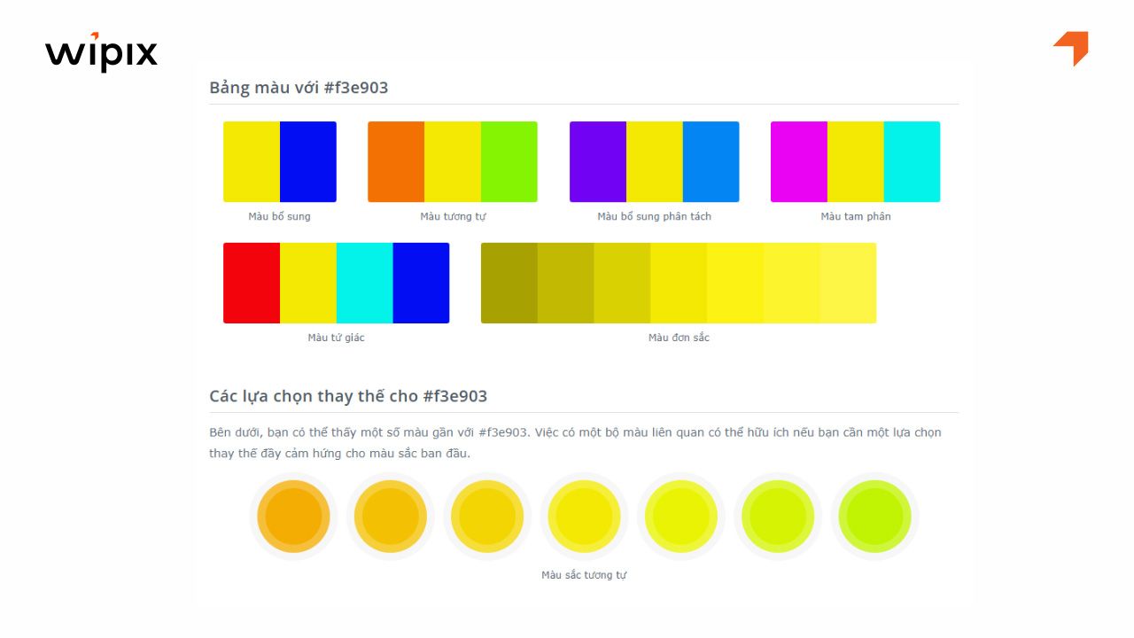
Task: Select the purple swatch in Màu bổ sung phân tách
Action: [598, 161]
